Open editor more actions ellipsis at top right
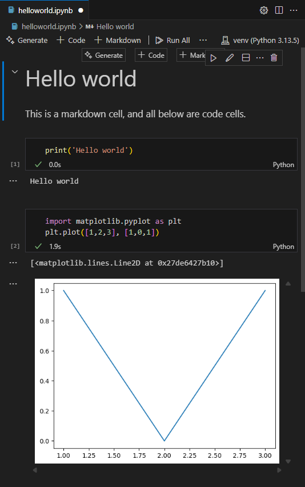This screenshot has width=305, height=487. point(294,10)
